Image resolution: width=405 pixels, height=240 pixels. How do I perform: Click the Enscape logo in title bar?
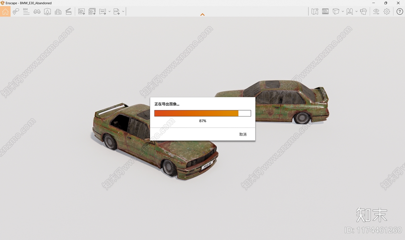3,3
